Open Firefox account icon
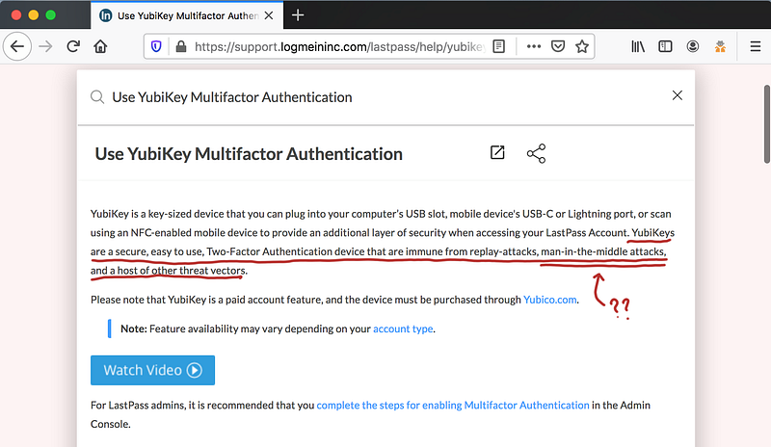The width and height of the screenshot is (771, 447). (x=693, y=46)
